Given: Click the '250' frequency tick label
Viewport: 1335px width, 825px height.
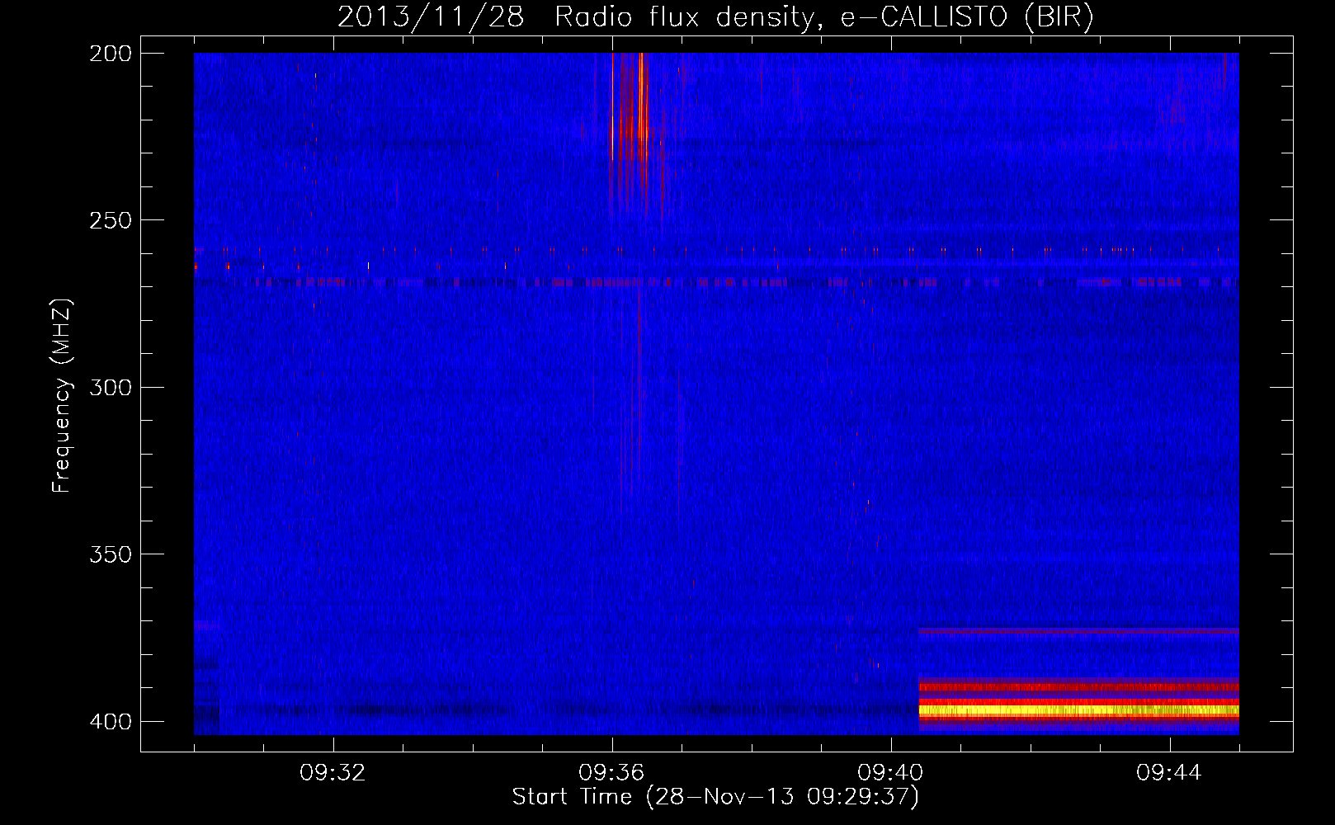Looking at the screenshot, I should click(x=111, y=220).
